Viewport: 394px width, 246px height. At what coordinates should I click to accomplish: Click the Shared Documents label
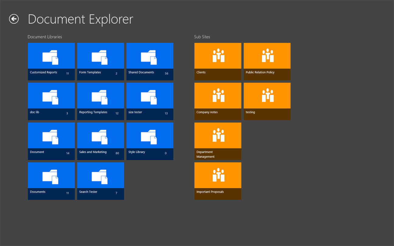141,72
